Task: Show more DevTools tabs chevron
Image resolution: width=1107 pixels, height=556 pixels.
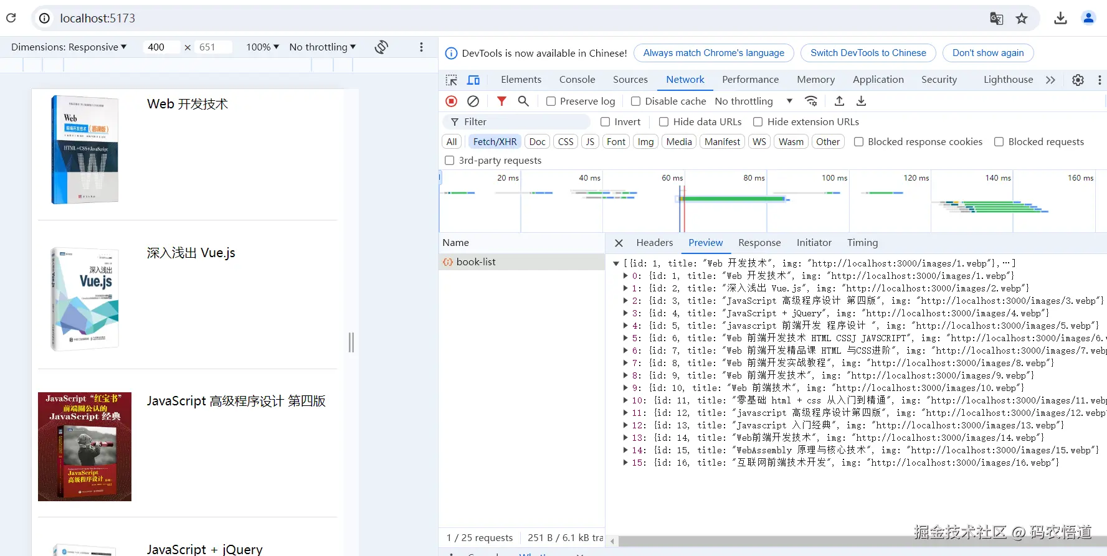Action: tap(1050, 80)
